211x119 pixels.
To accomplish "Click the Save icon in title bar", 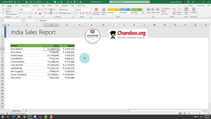I will coord(15,2).
